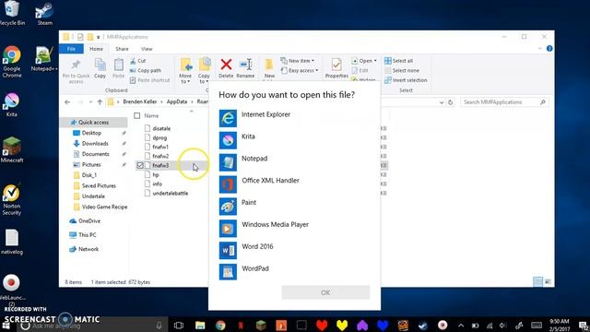Expand the New item dropdown

(x=298, y=61)
